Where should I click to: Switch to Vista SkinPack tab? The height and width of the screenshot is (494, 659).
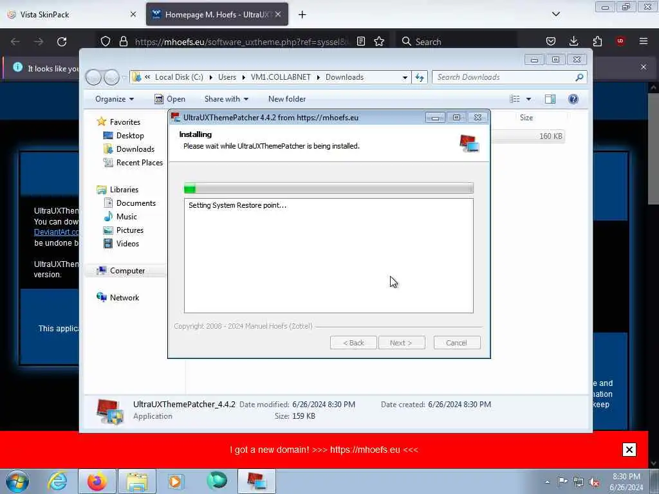(72, 15)
